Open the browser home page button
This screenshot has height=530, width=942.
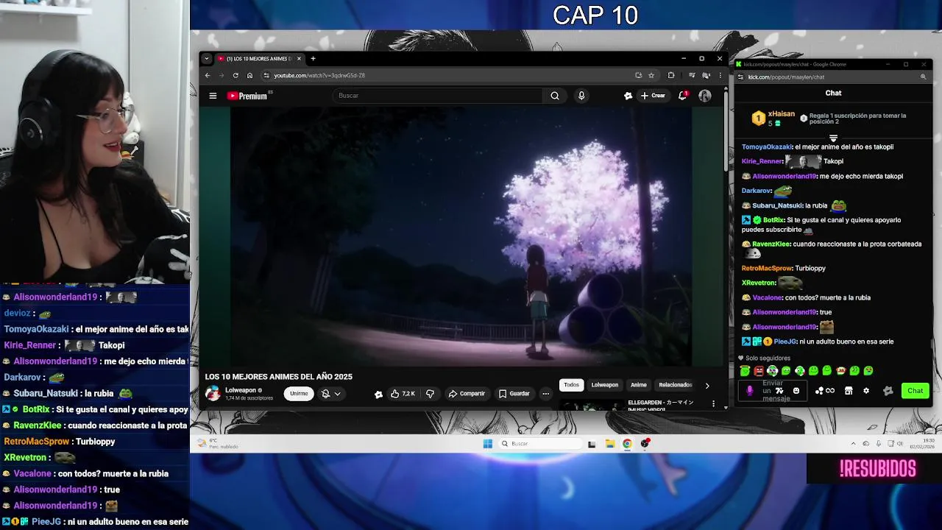pos(249,75)
